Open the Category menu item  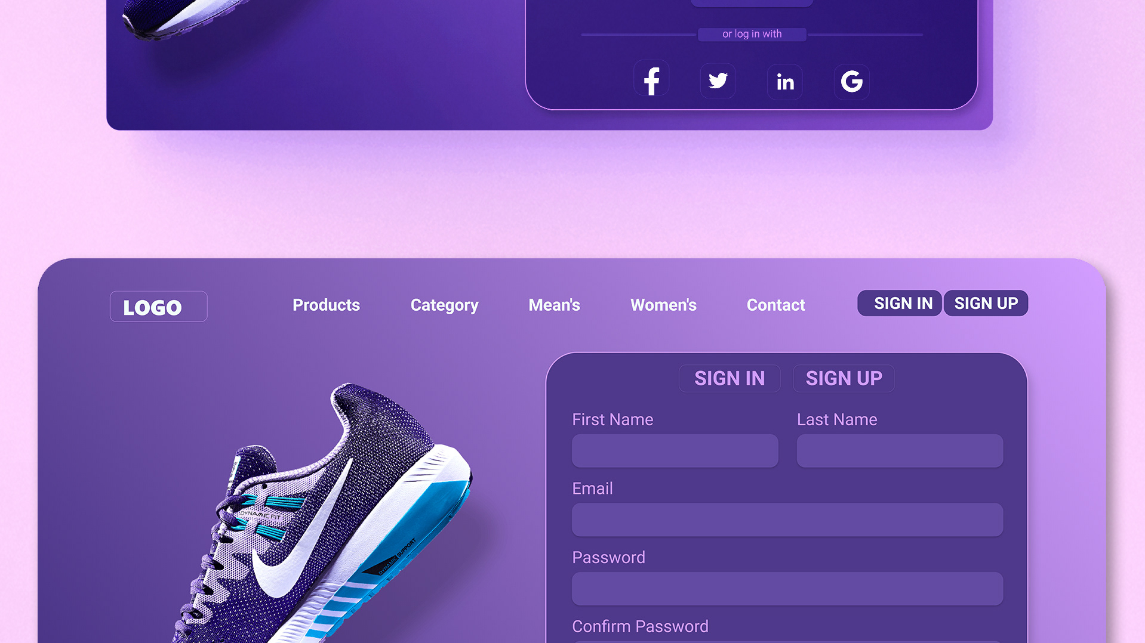point(444,305)
